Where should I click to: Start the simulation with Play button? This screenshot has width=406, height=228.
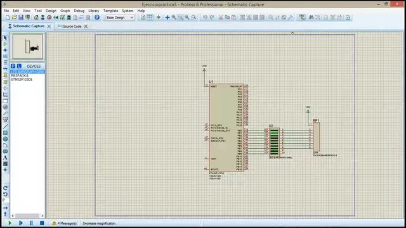[x=10, y=223]
